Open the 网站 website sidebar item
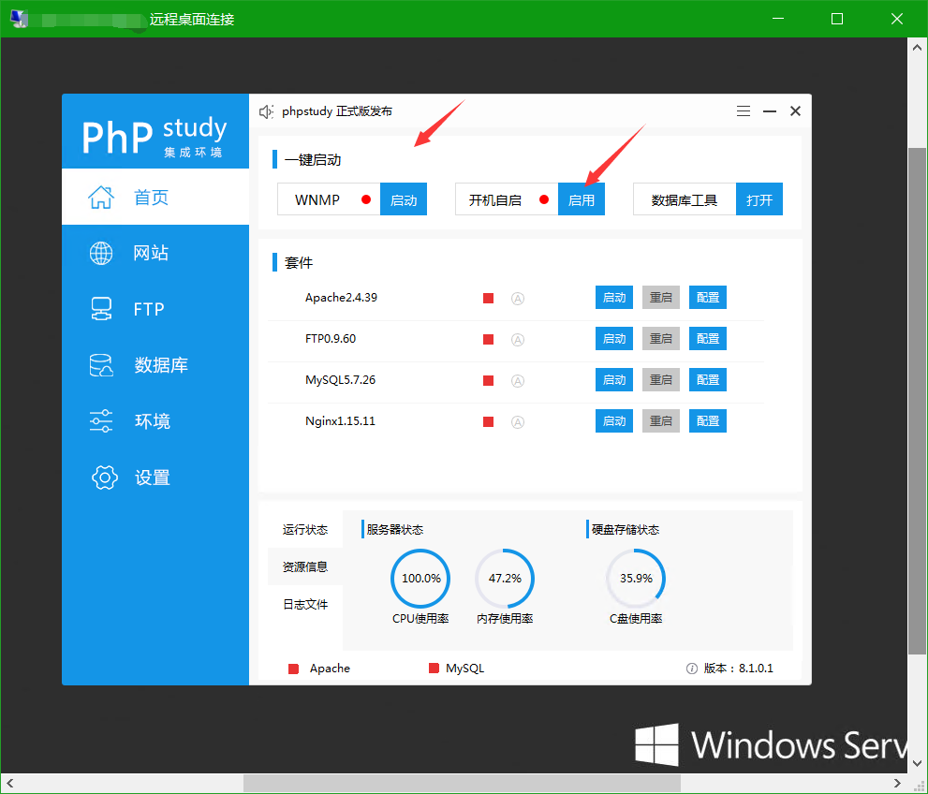 [x=155, y=253]
